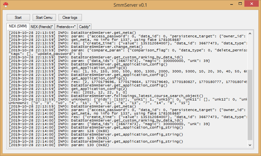Click log line followings_latest_course_search_object()
The height and width of the screenshot is (156, 261).
tap(106, 96)
